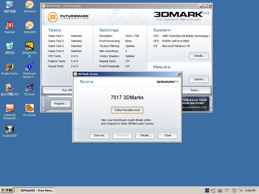Expand hidden tray icons with the chevron
Viewport: 259px width, 194px height.
tap(241, 190)
